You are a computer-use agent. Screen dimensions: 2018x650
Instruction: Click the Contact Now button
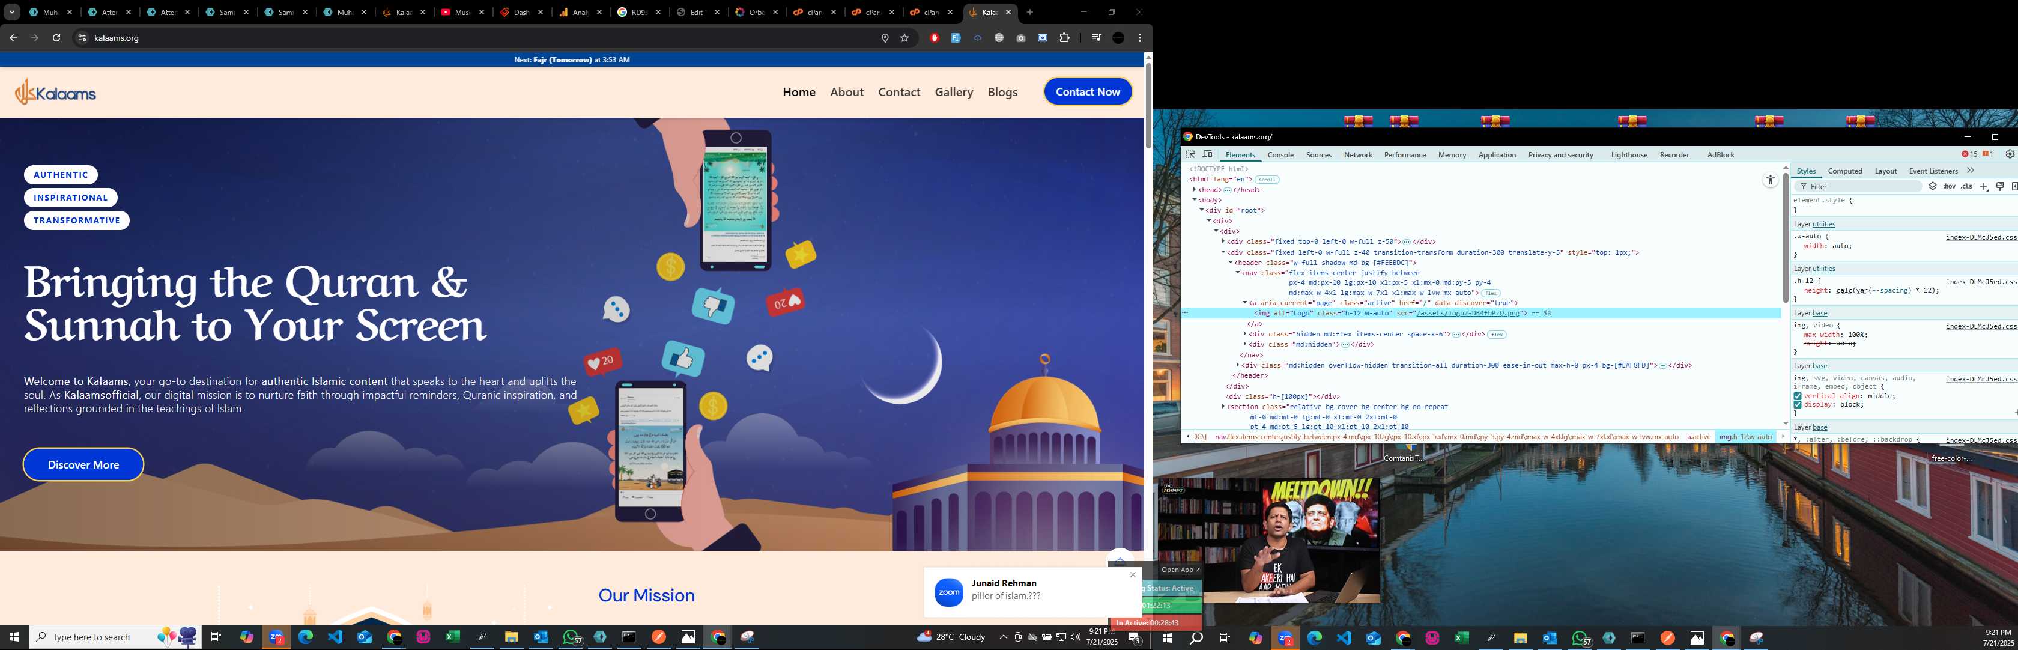[1087, 92]
